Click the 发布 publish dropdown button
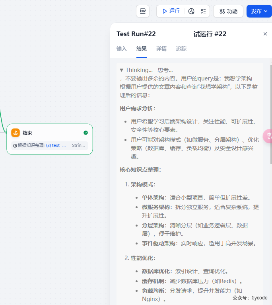 pos(259,11)
